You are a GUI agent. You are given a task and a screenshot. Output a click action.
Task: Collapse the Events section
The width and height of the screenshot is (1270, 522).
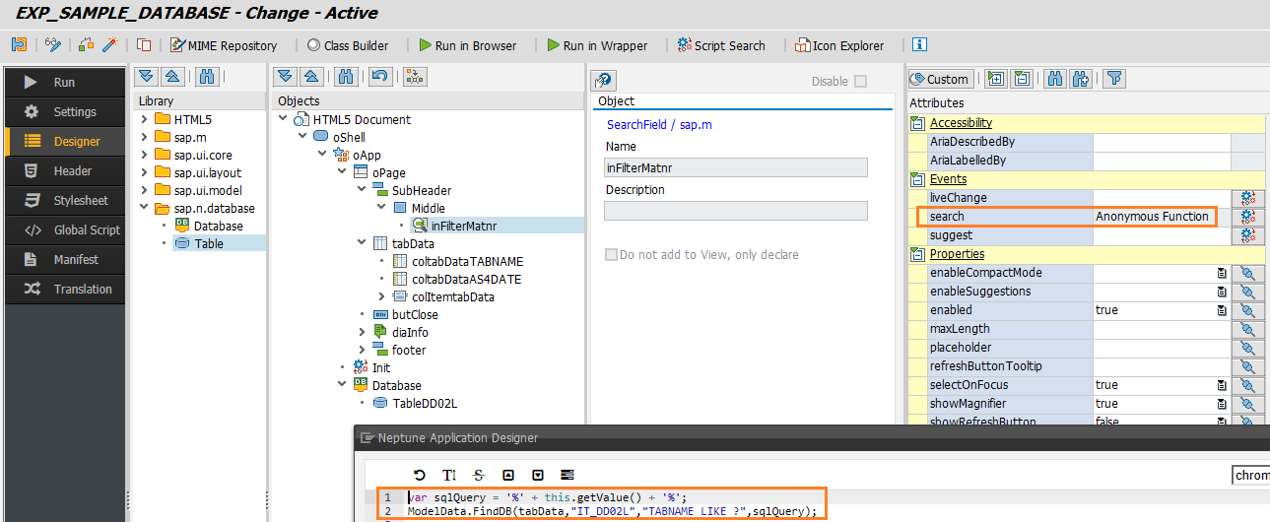[917, 179]
